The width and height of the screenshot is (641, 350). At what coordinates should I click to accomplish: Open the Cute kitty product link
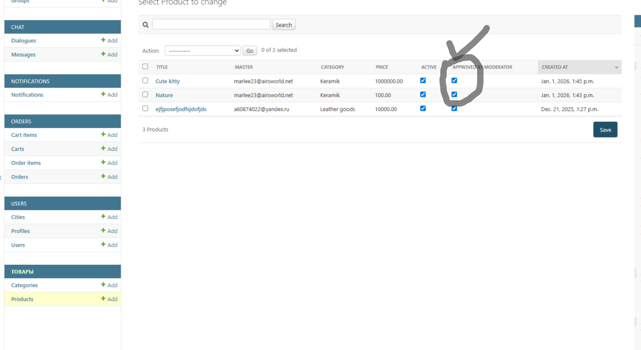[x=168, y=81]
